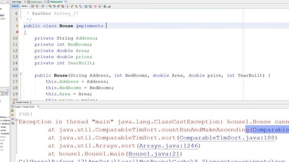Screen dimensions: 289x162
Task: Close the Start Page tab
Action: [25, 2]
